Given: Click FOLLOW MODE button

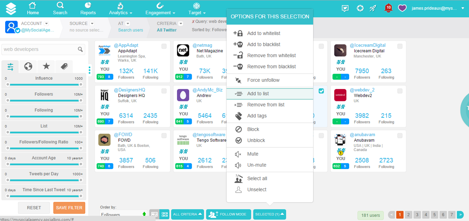Looking at the screenshot, I should pos(228,214).
